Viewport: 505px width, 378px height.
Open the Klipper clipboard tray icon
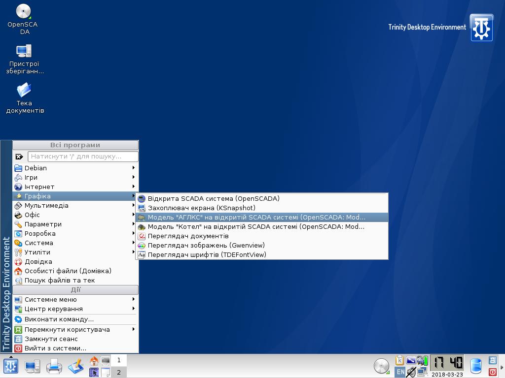[x=400, y=360]
